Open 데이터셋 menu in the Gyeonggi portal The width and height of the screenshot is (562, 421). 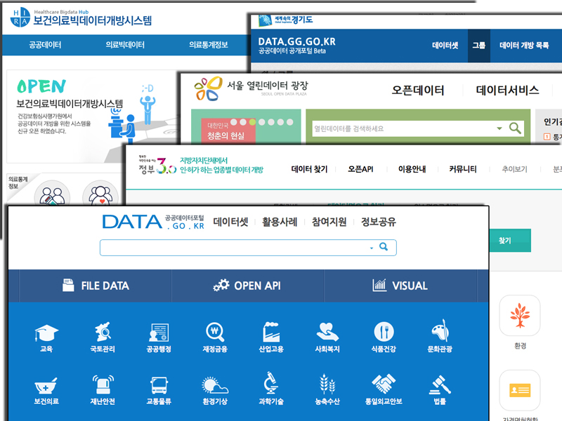tap(445, 46)
